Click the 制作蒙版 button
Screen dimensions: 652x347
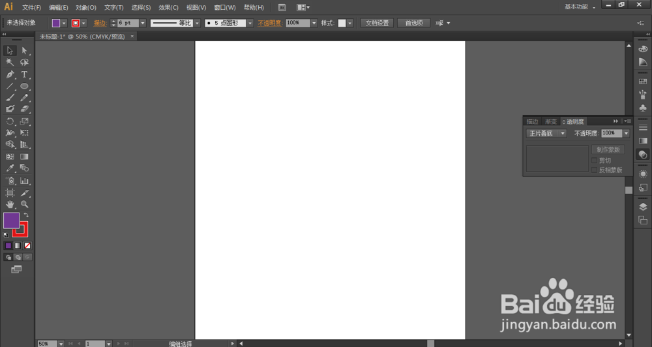pyautogui.click(x=608, y=149)
